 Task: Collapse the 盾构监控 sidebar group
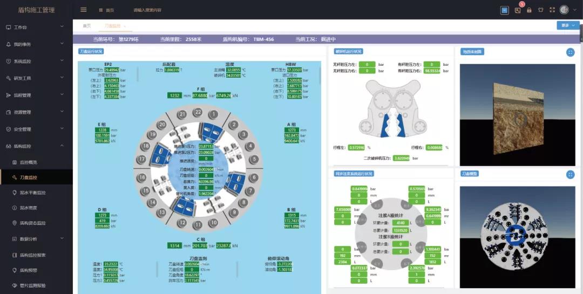click(x=37, y=146)
